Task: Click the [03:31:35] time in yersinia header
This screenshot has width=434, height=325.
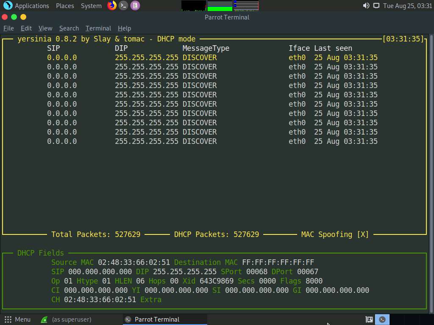Action: [403, 39]
